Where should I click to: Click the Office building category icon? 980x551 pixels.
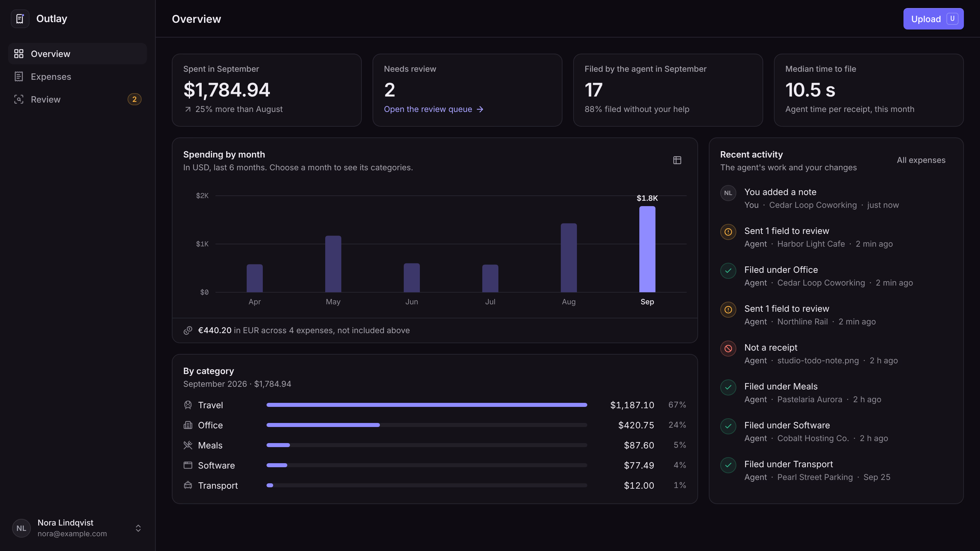[188, 425]
